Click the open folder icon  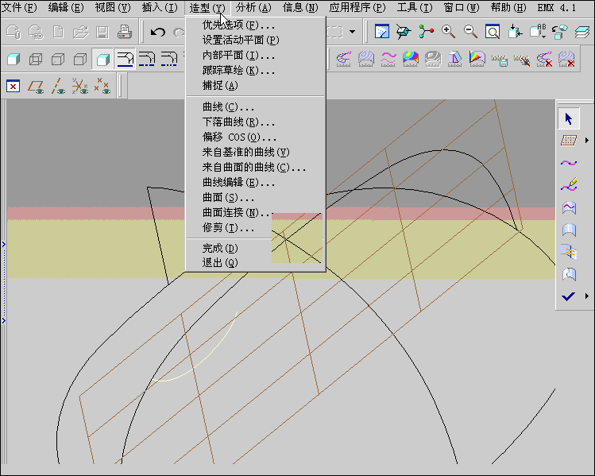point(80,32)
